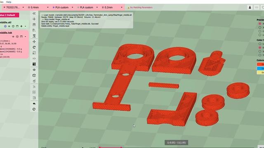Click the '9.5 g' material weight line
Image resolution: width=264 pixels, height=148 pixels.
[x=11, y=49]
